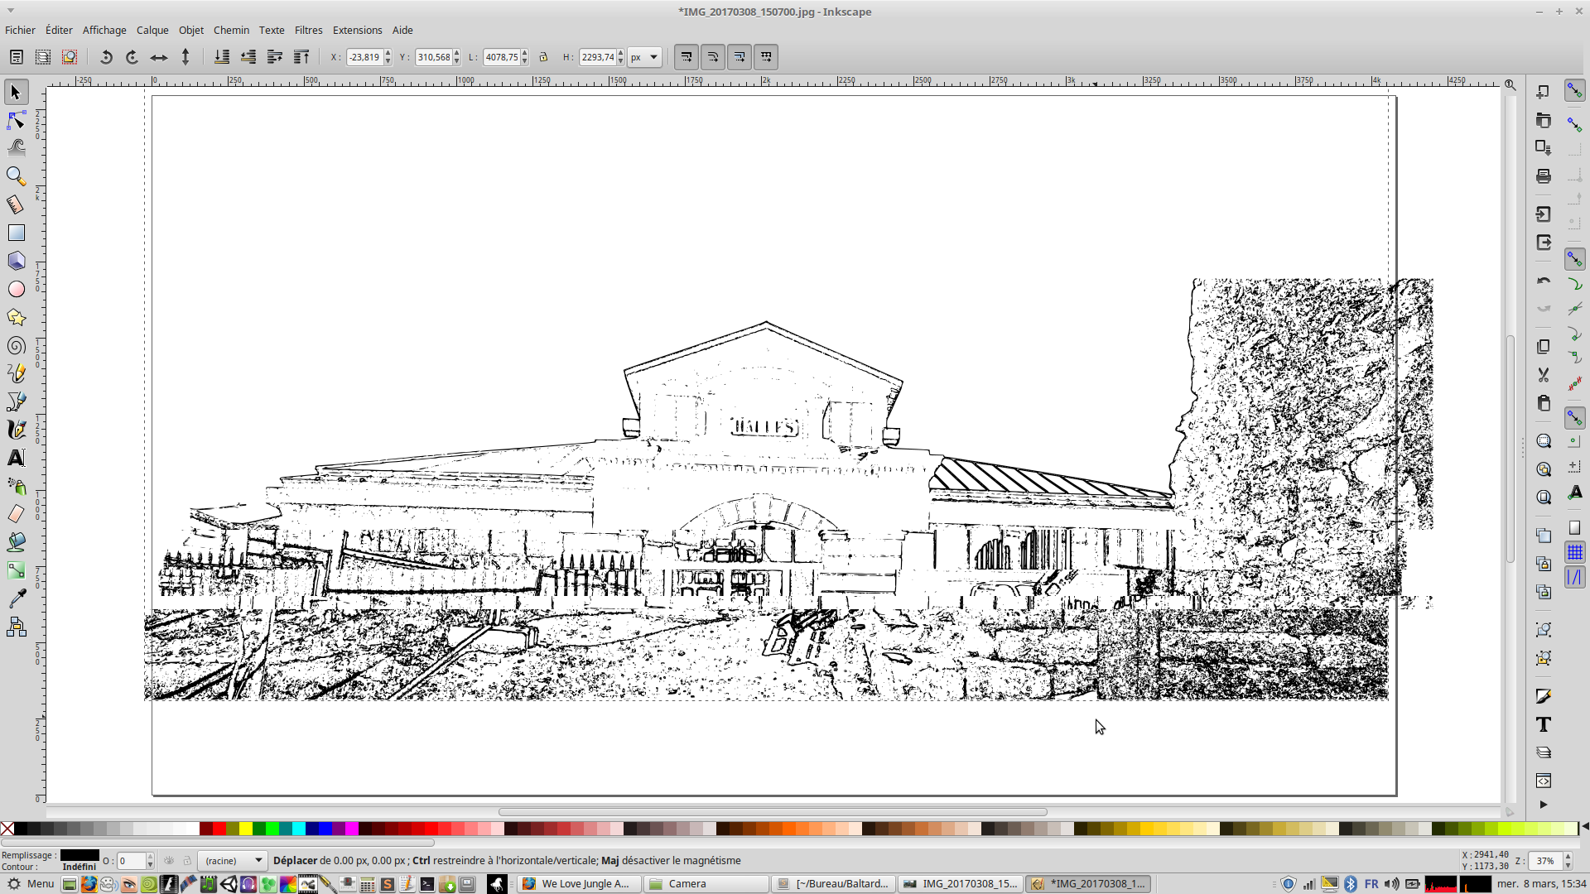Select the color picker dropper tool

click(16, 598)
